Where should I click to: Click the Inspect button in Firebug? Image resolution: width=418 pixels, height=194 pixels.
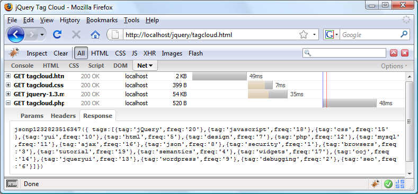point(37,53)
